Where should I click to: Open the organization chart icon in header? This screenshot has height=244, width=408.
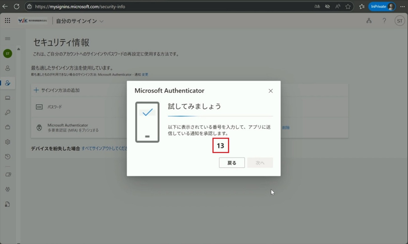[369, 21]
